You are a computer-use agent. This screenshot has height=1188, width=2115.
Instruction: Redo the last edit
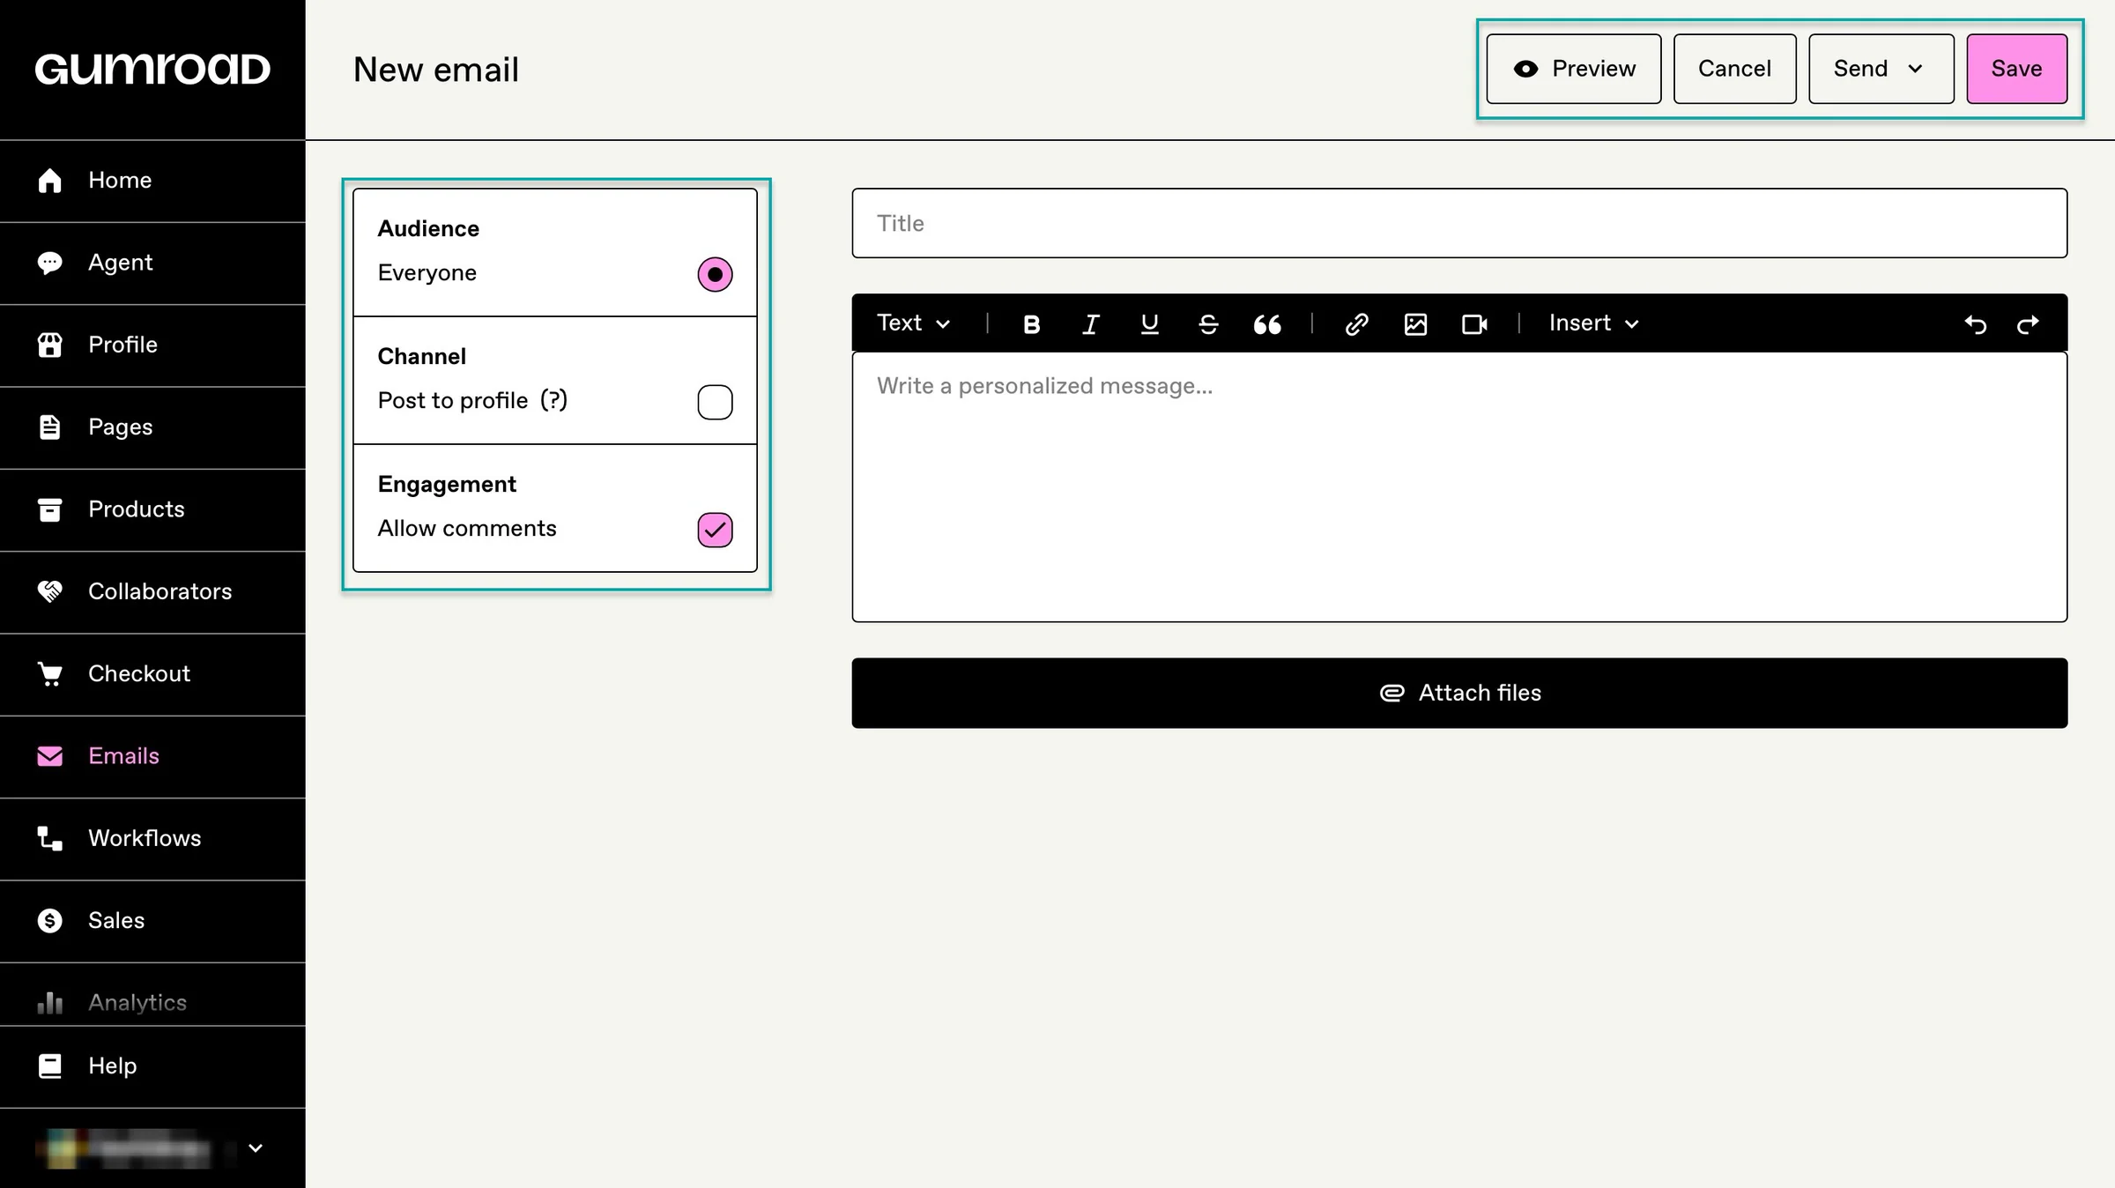point(2028,324)
